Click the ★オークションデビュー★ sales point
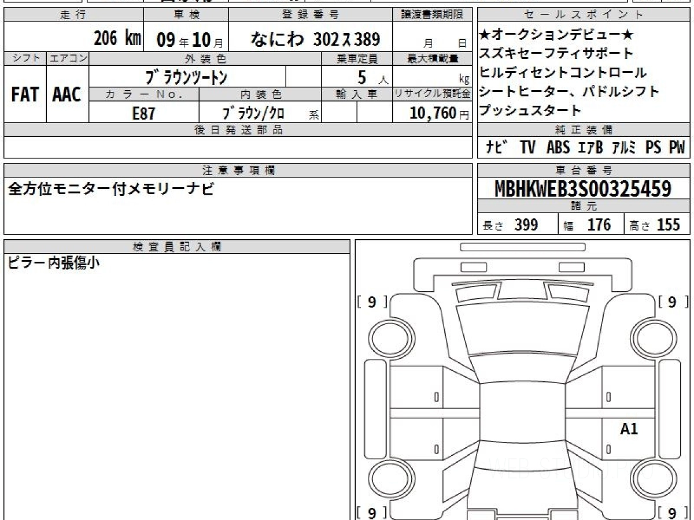The image size is (694, 520). 556,35
